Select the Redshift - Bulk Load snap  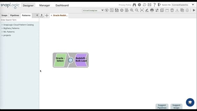(81, 60)
